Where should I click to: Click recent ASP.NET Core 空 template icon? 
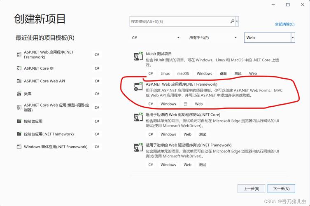pos(19,68)
